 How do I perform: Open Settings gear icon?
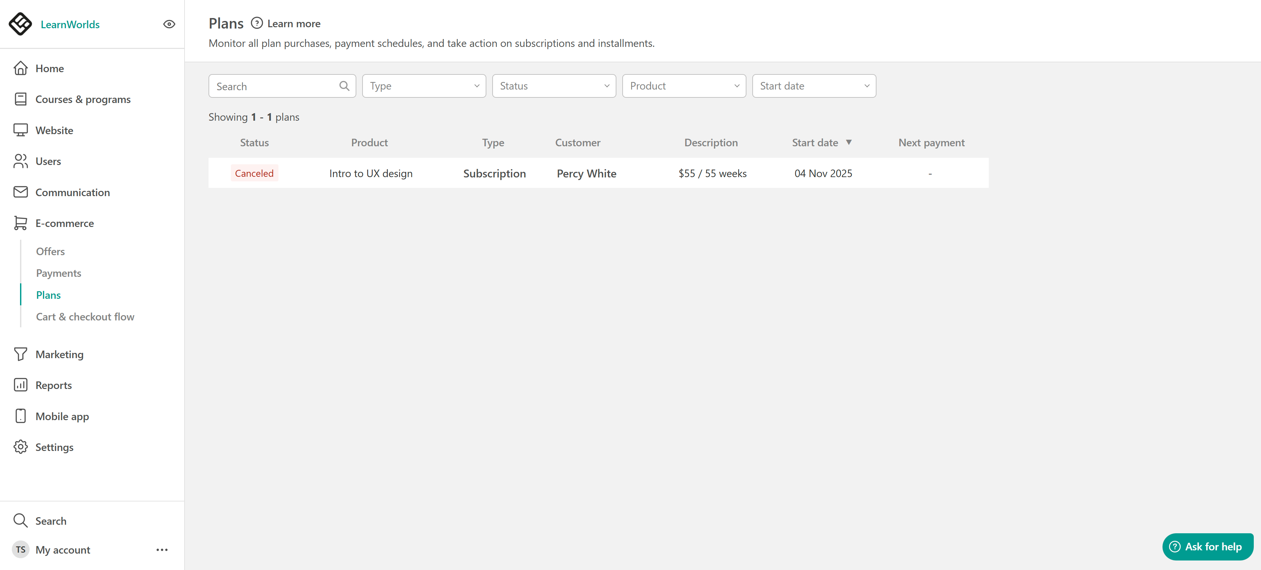tap(21, 447)
